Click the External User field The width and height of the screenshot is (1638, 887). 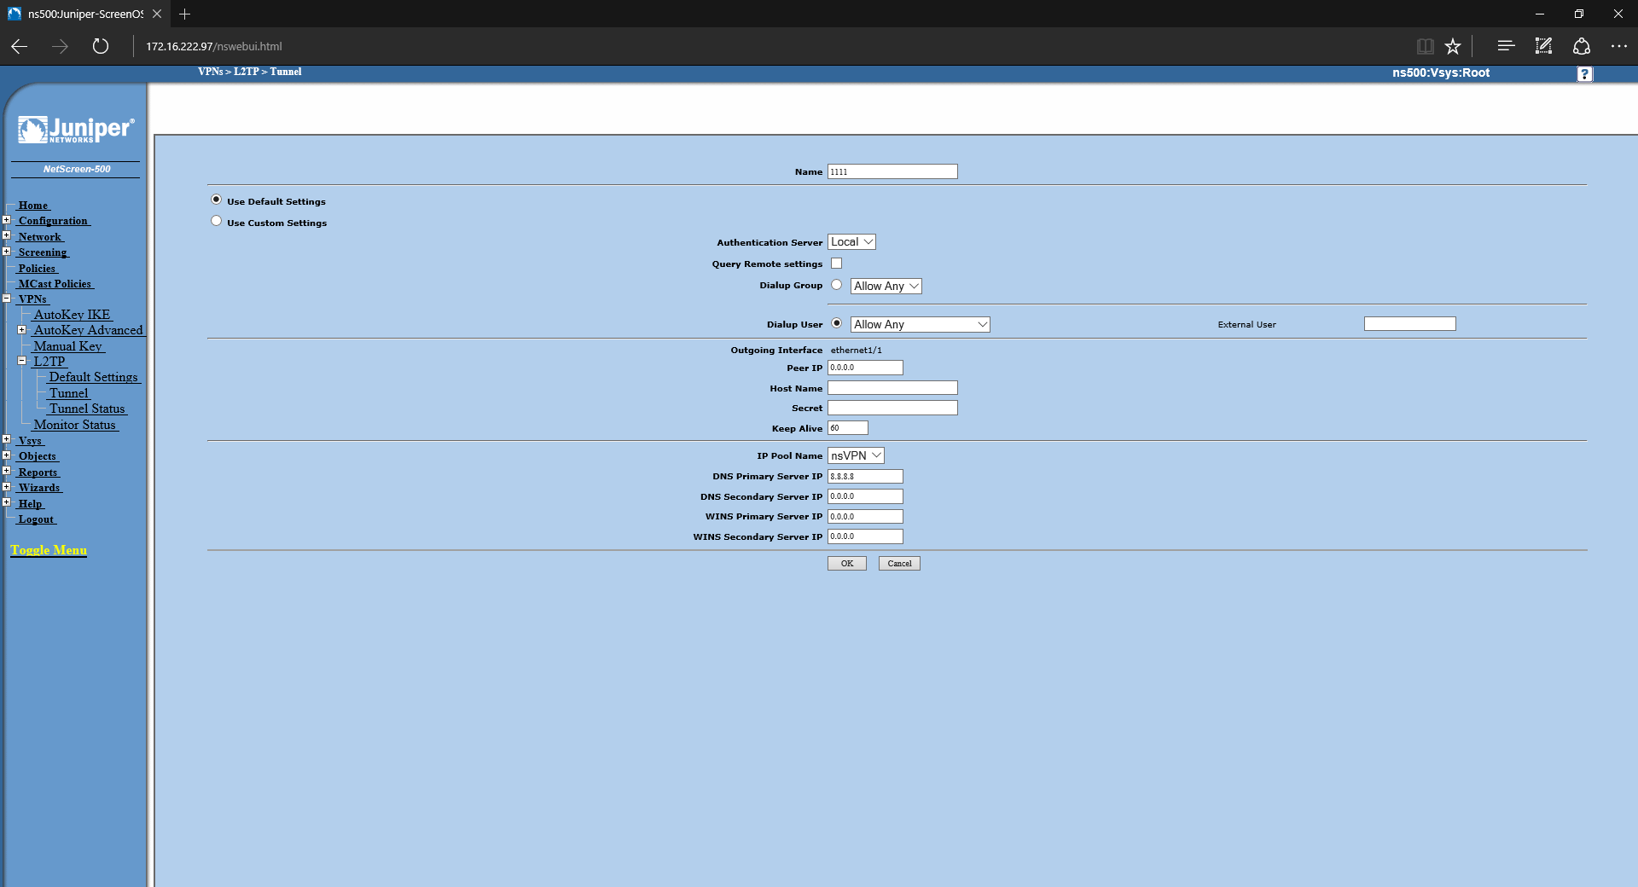pyautogui.click(x=1410, y=324)
